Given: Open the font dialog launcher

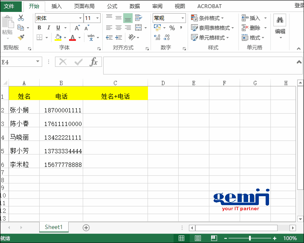Looking at the screenshot, I should click(99, 49).
